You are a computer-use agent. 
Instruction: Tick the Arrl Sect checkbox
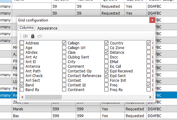(x=22, y=80)
